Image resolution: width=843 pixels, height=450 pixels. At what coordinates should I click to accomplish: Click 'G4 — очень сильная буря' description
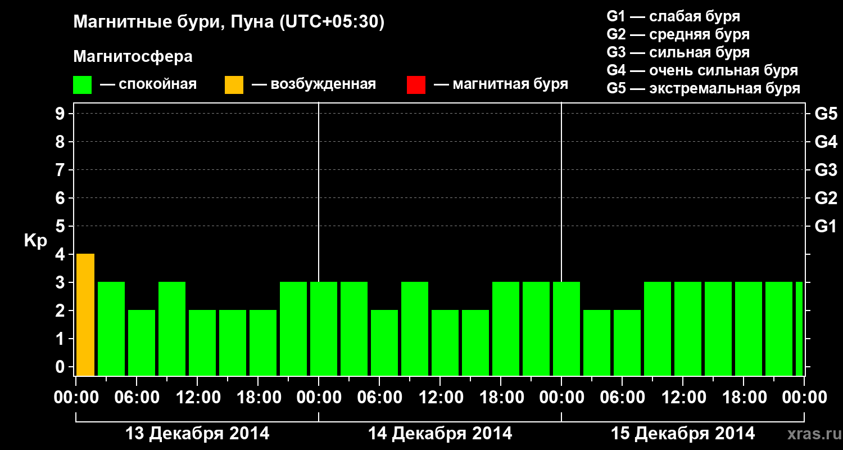[x=703, y=70]
